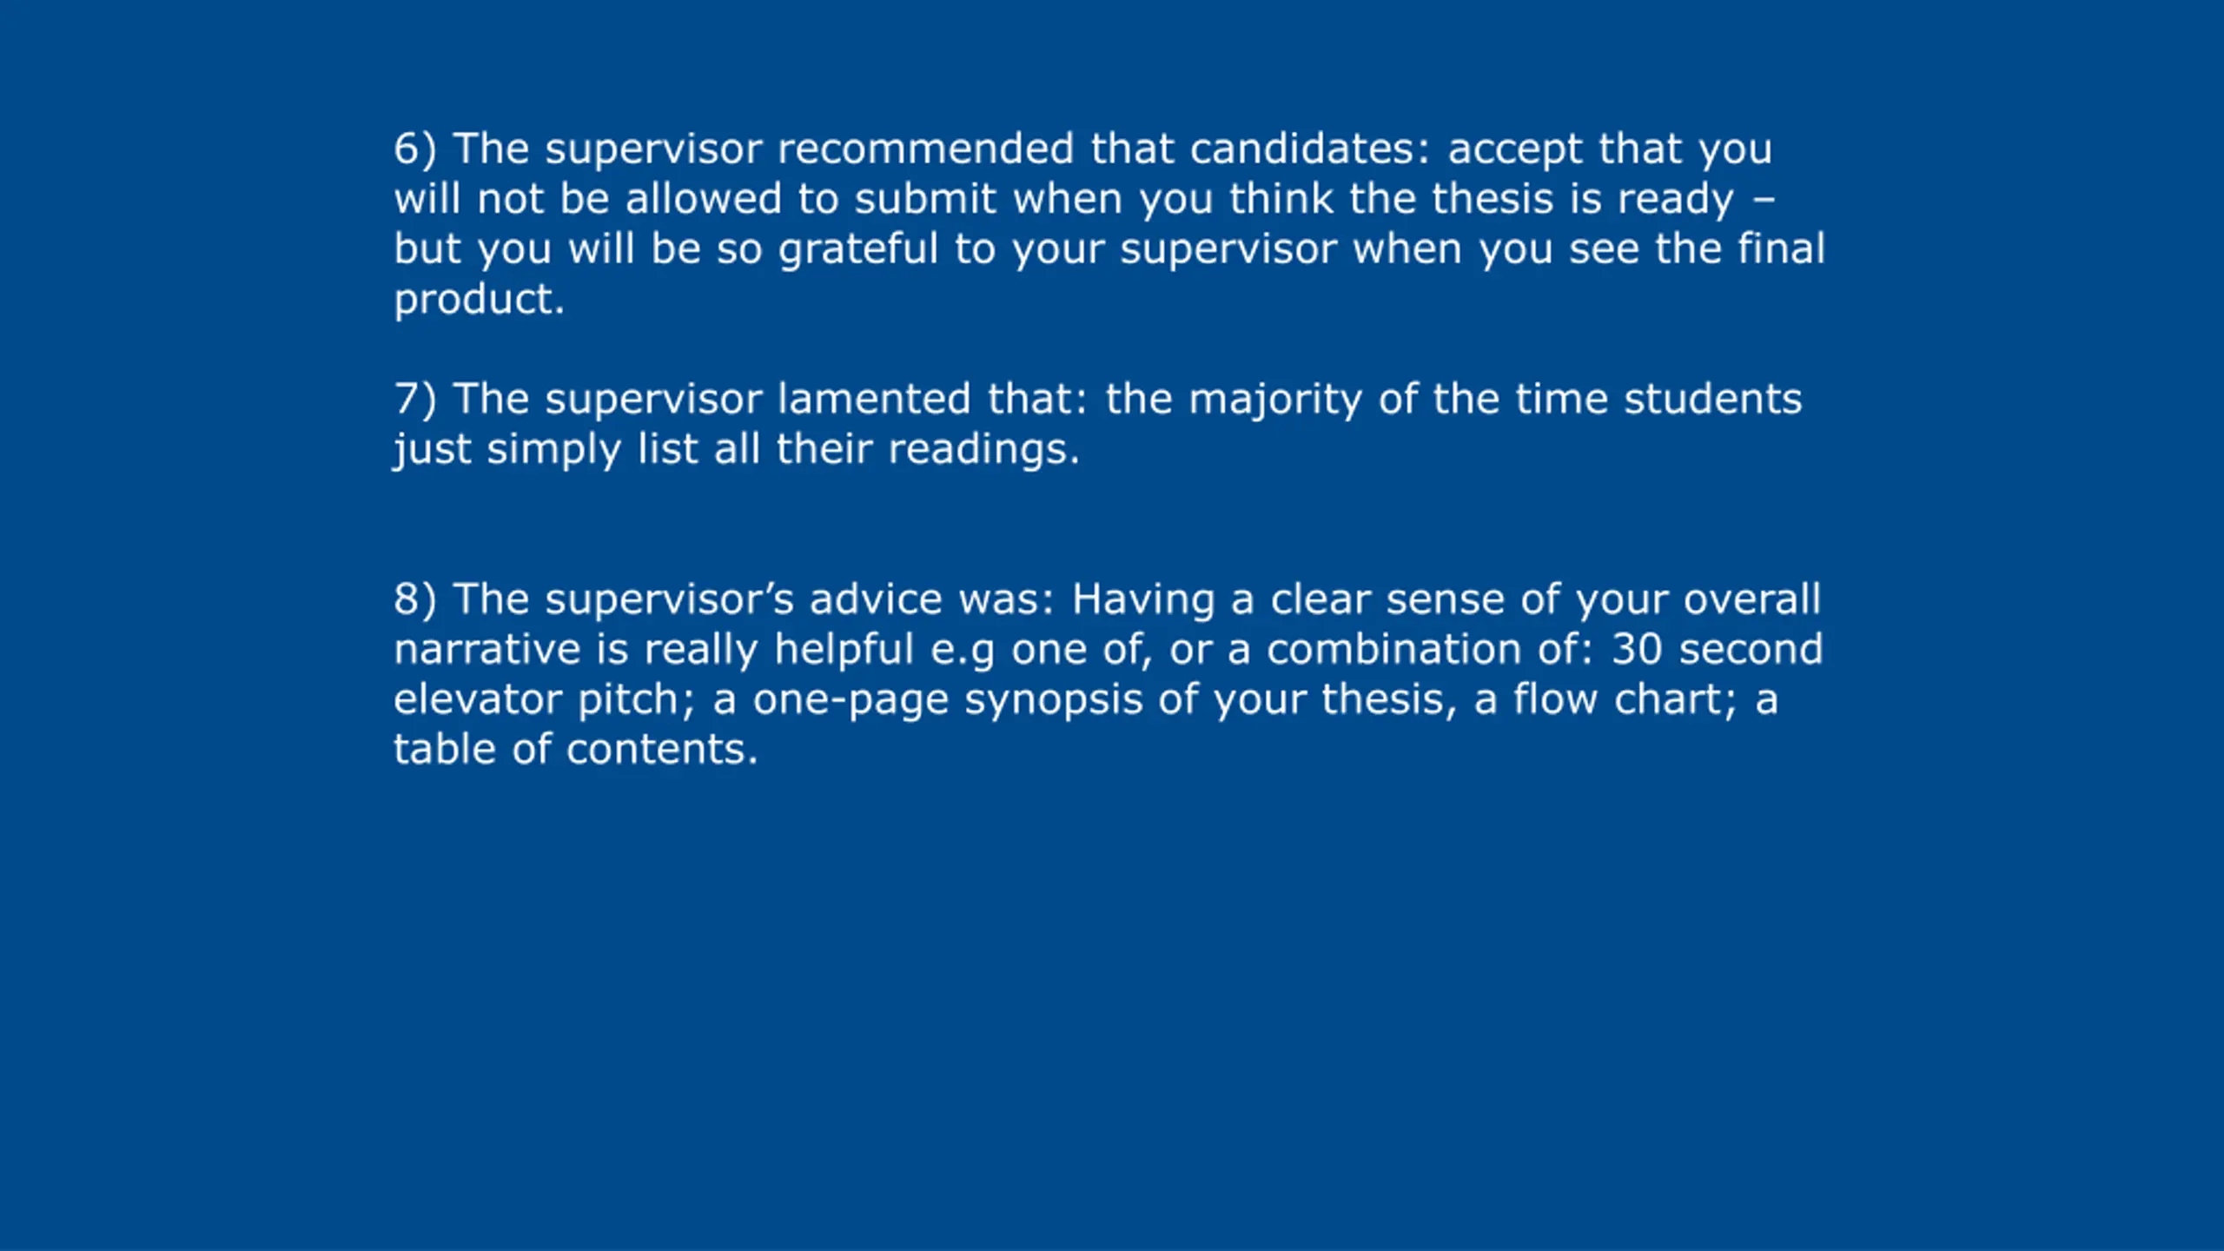Click the paragraph numbered 7)

[x=1097, y=423]
